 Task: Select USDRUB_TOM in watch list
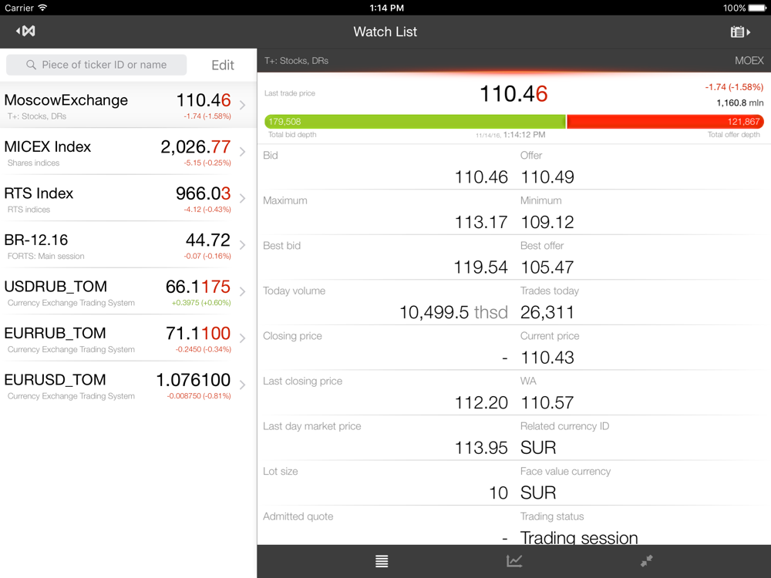click(x=128, y=291)
